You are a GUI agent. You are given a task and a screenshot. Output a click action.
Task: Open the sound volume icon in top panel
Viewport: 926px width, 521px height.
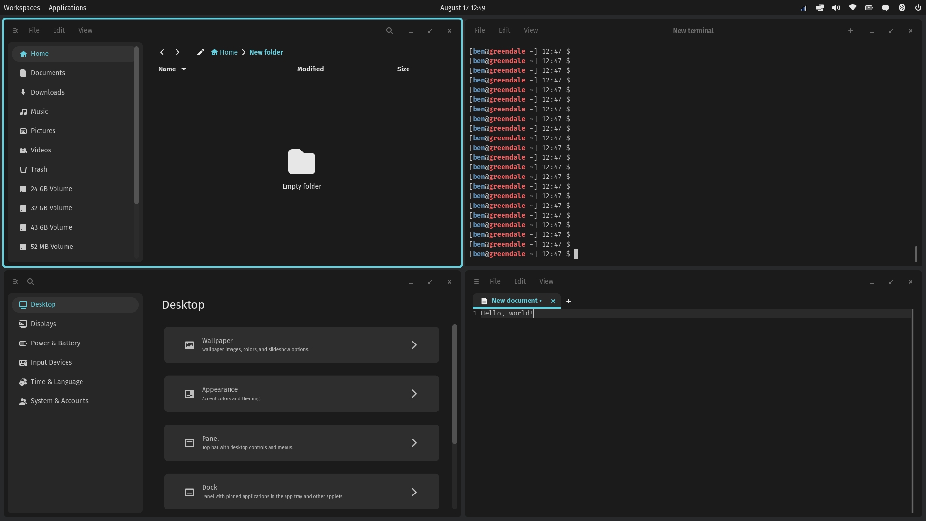pos(836,8)
